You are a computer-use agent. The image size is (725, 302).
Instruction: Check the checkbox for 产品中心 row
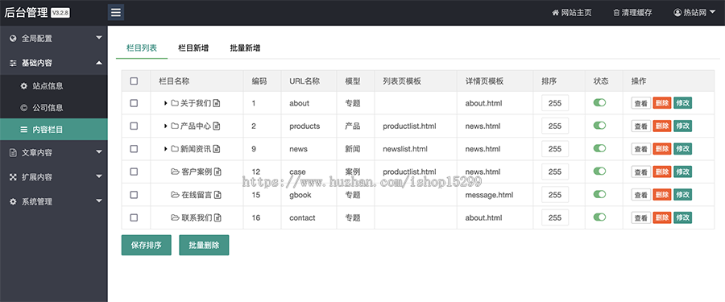[134, 126]
